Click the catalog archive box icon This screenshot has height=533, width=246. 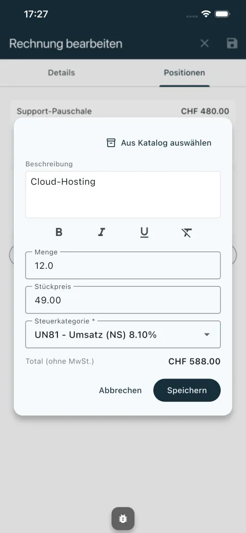pyautogui.click(x=111, y=143)
